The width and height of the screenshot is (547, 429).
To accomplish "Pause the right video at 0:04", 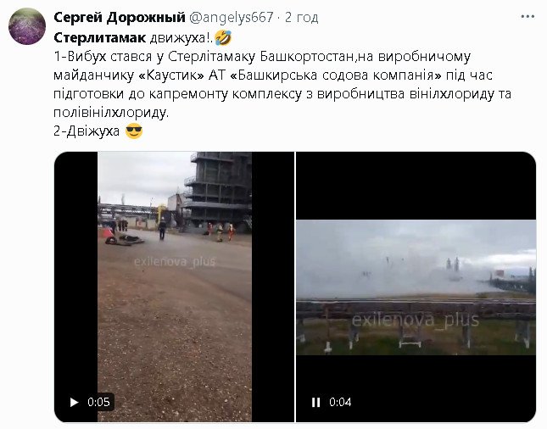I will point(315,402).
